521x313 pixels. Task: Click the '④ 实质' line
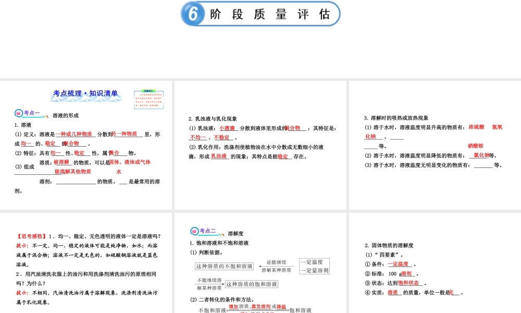click(414, 293)
